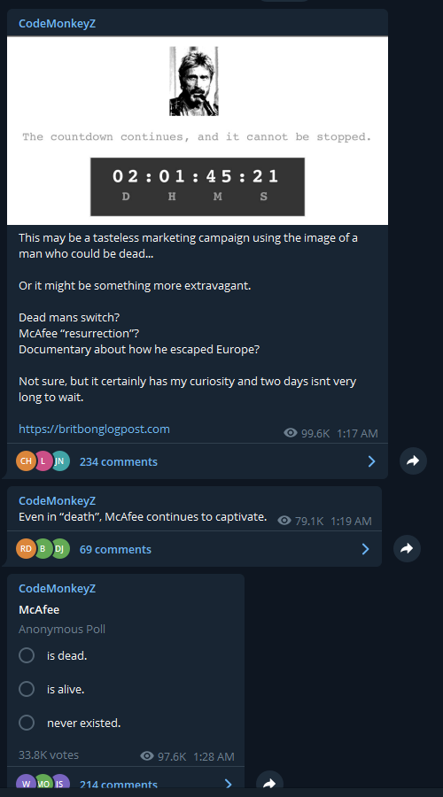This screenshot has height=797, width=443.
Task: Open the britbonglogpost.com link
Action: [94, 429]
